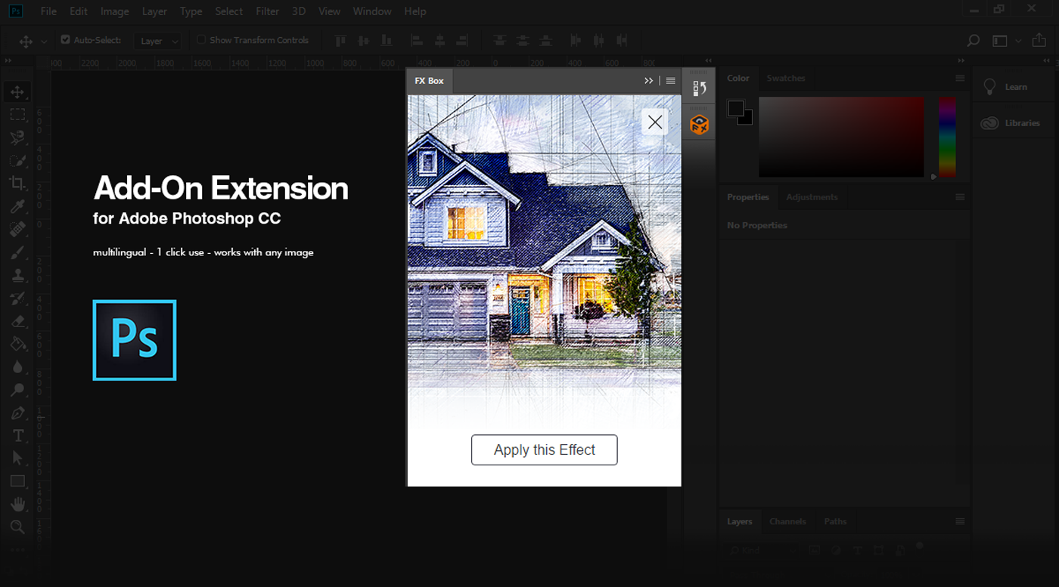Select the Crop tool

click(x=17, y=183)
